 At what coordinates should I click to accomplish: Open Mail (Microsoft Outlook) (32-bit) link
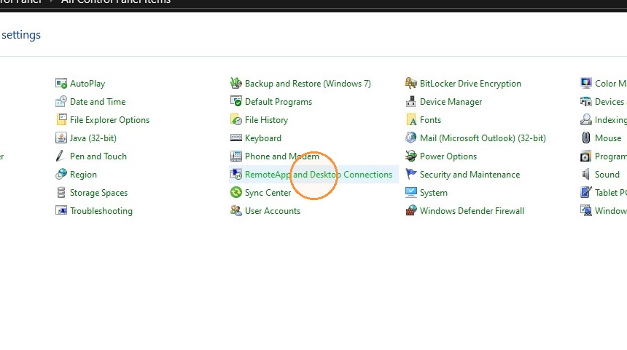point(483,138)
